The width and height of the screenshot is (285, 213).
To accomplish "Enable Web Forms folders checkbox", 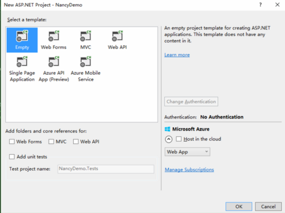I will tap(12, 142).
